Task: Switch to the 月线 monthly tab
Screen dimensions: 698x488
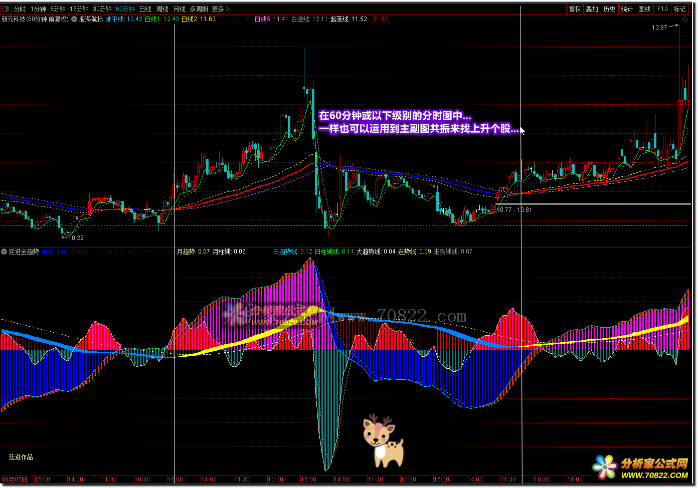Action: pos(180,9)
